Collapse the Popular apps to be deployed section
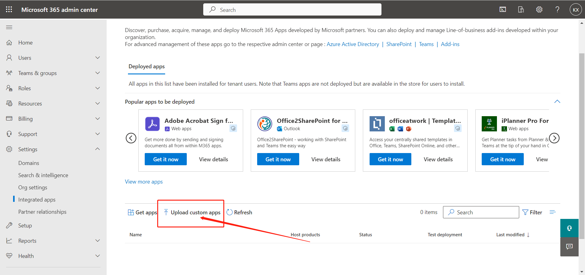This screenshot has width=585, height=275. click(557, 102)
